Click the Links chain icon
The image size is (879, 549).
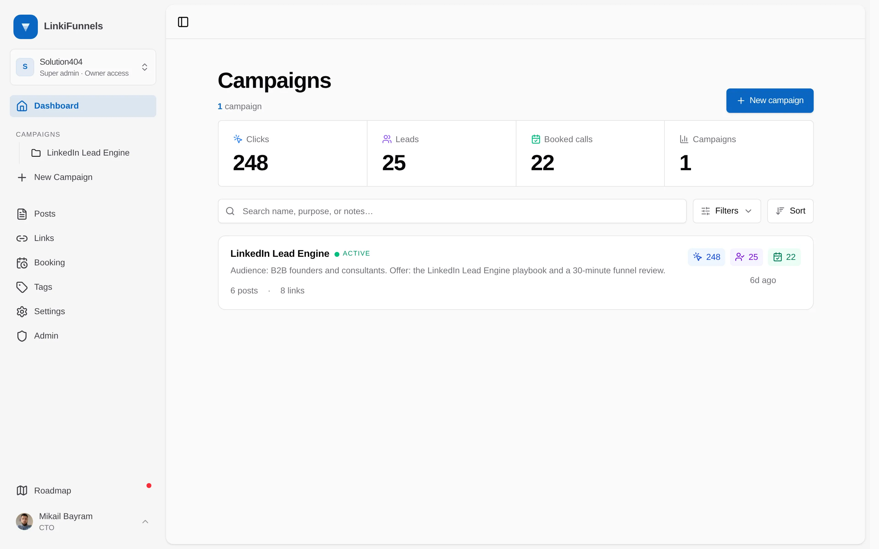22,238
